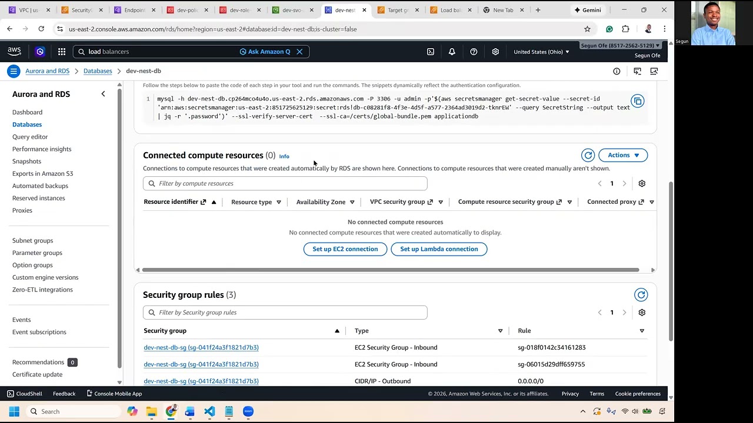Viewport: 753px width, 423px height.
Task: Click the Windows taskbar Search box
Action: (x=74, y=411)
